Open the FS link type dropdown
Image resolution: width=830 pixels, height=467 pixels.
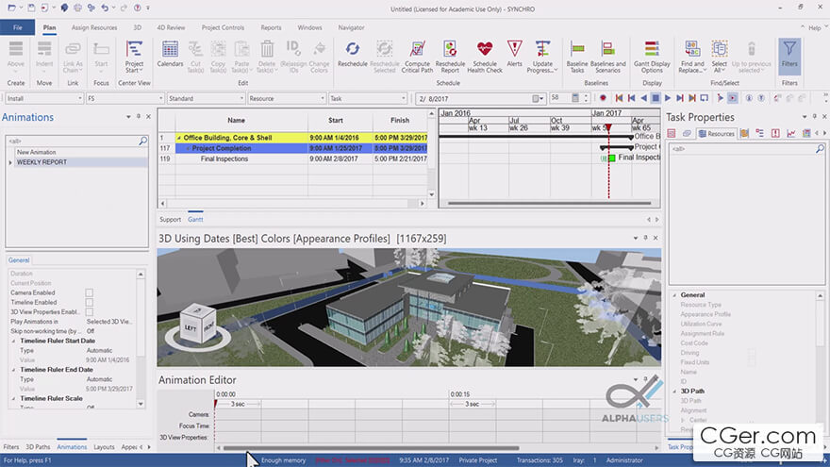point(124,98)
